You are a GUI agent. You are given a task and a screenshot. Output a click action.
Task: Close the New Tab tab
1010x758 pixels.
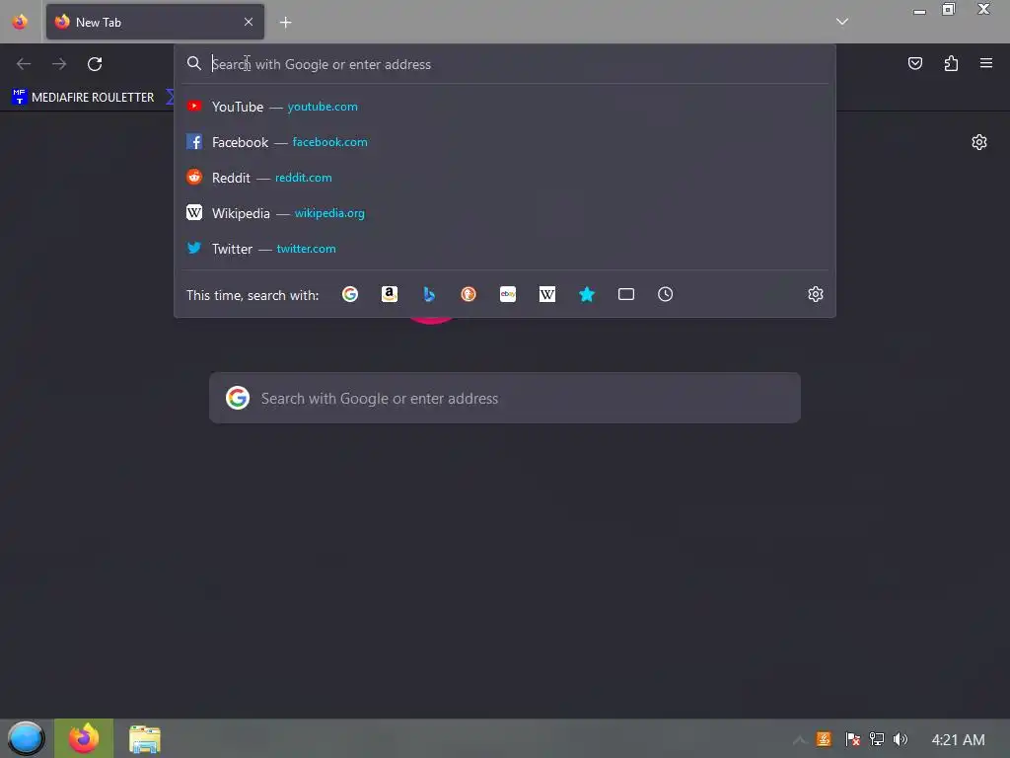(249, 22)
